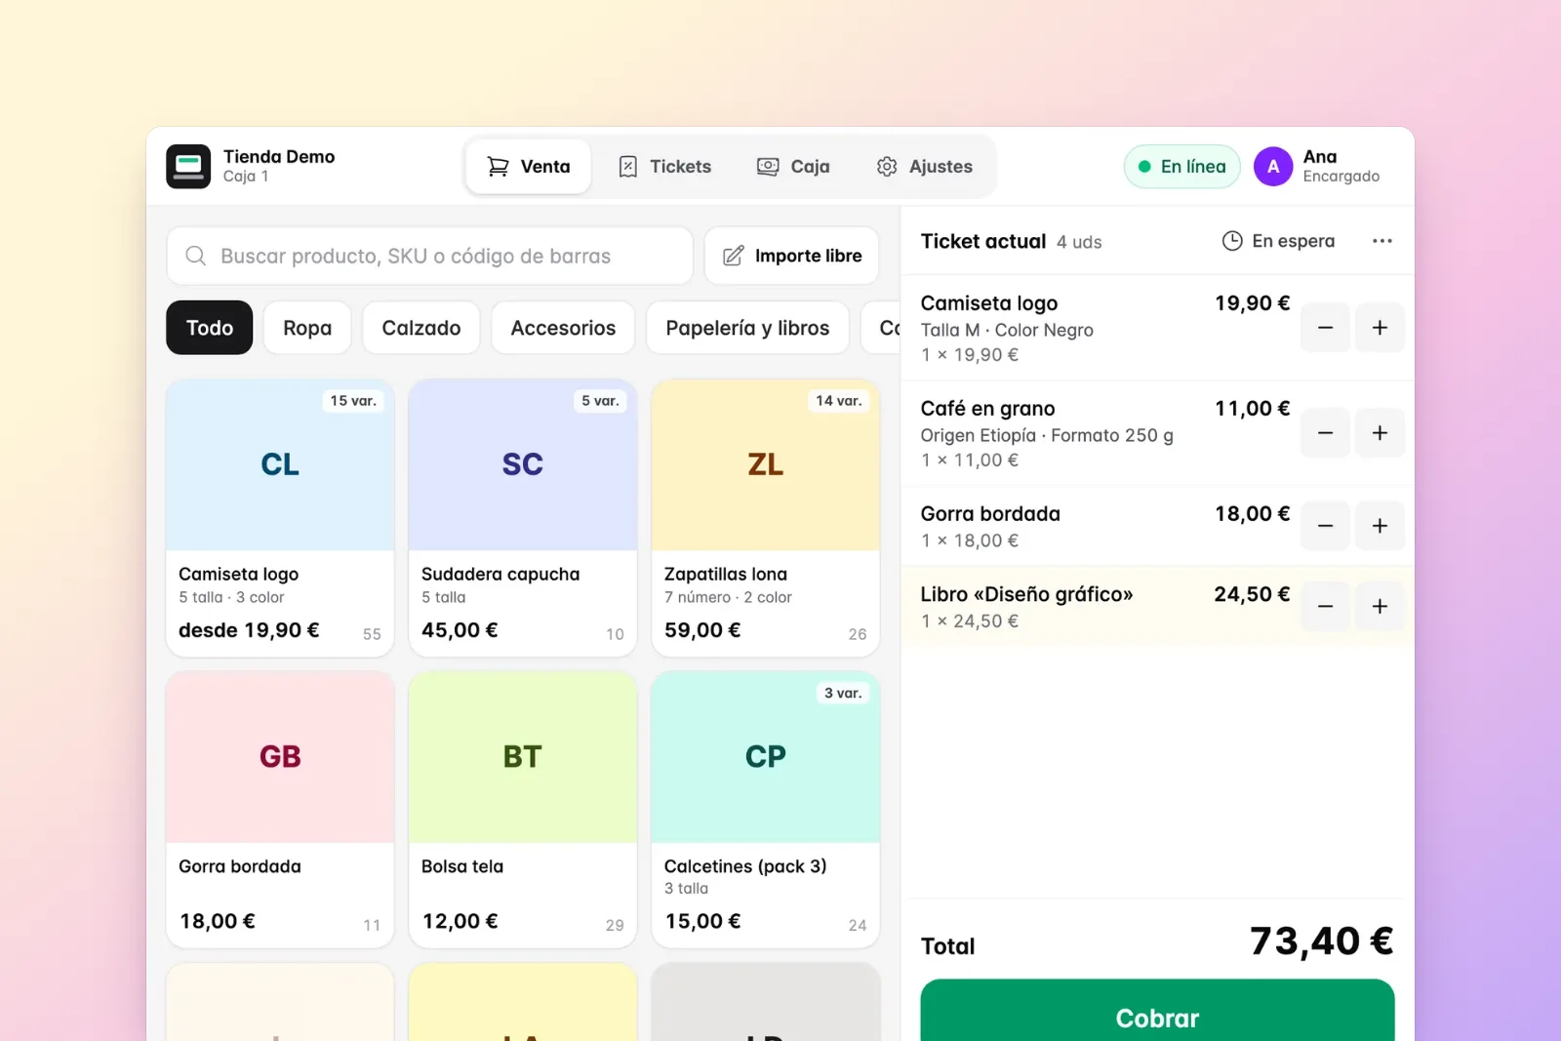The image size is (1561, 1041).
Task: Switch to the Tickets tab
Action: 665,167
